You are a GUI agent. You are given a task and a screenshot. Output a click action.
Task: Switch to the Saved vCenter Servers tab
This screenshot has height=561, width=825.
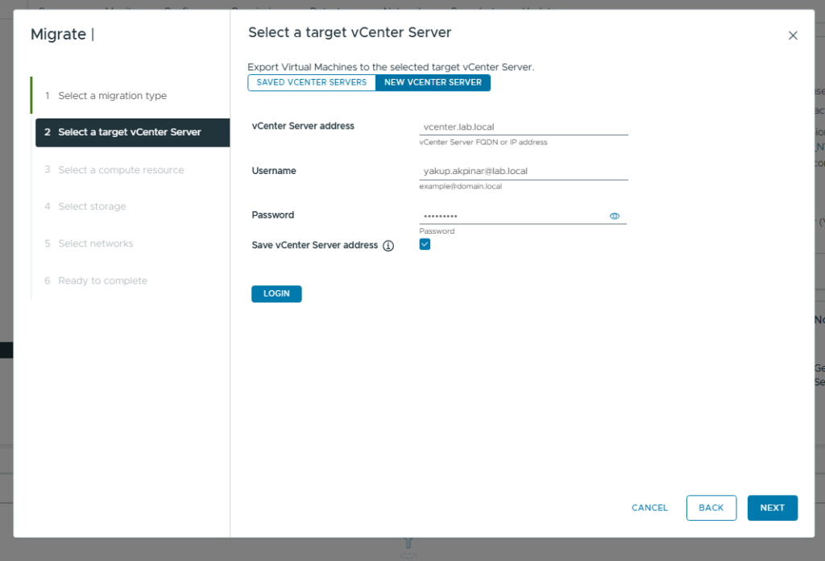[x=311, y=82]
